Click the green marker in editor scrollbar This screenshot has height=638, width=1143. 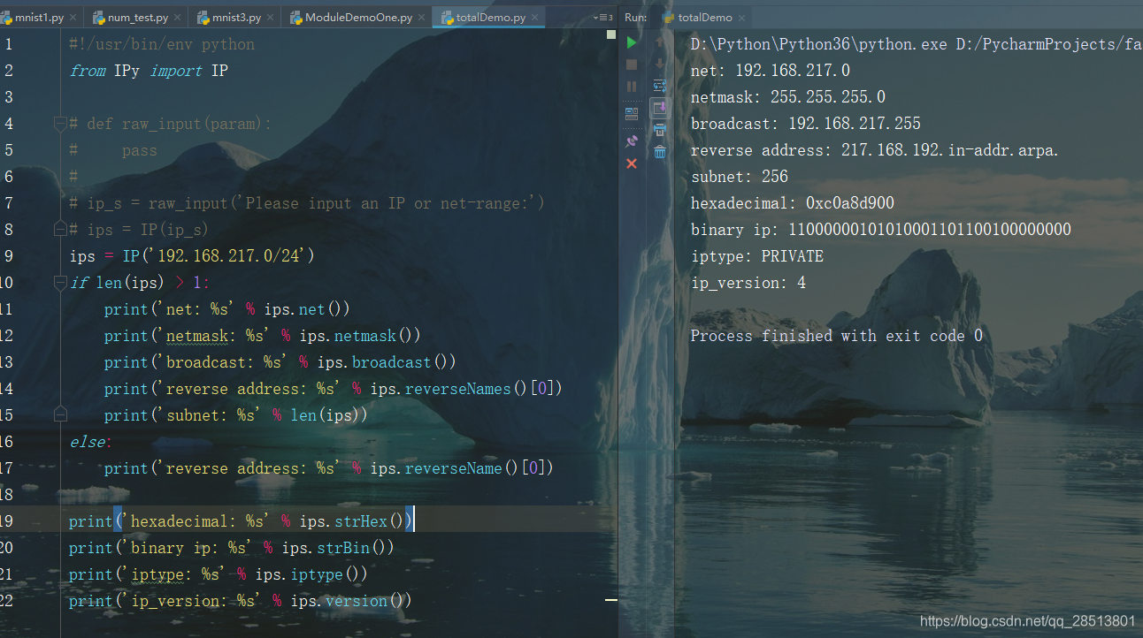610,34
